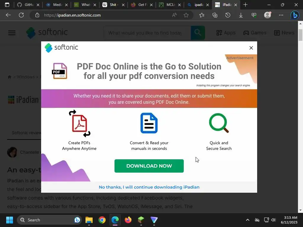Click the Softonic logo in the popup
This screenshot has height=227, width=303.
coord(61,48)
